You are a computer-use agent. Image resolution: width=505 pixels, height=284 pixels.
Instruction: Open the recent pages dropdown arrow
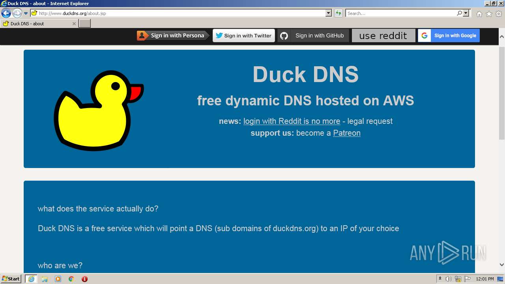tap(26, 13)
